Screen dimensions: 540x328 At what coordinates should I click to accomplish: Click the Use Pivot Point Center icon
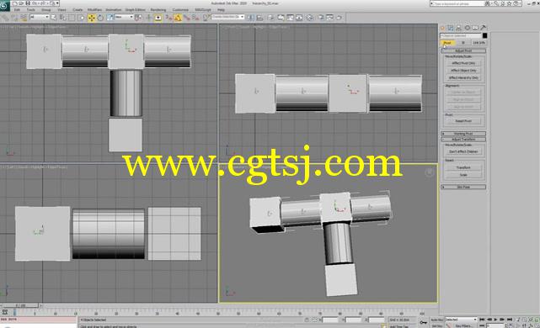(138, 18)
